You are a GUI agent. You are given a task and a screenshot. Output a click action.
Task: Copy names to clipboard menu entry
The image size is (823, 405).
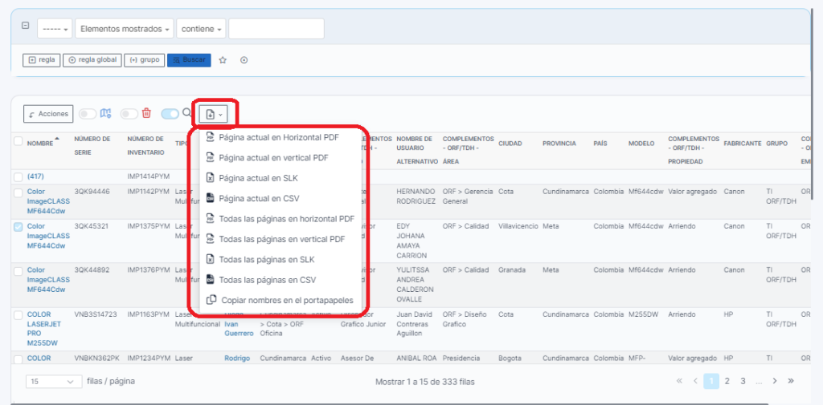click(285, 300)
